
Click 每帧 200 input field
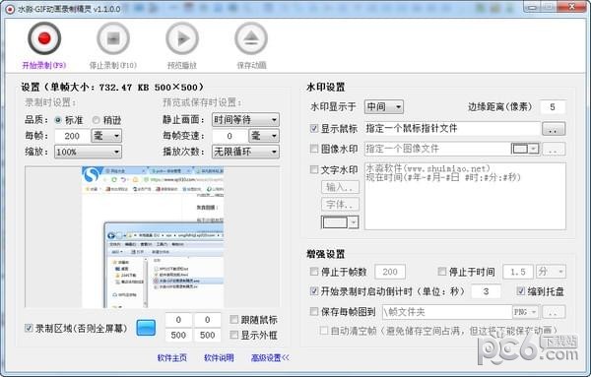point(72,136)
